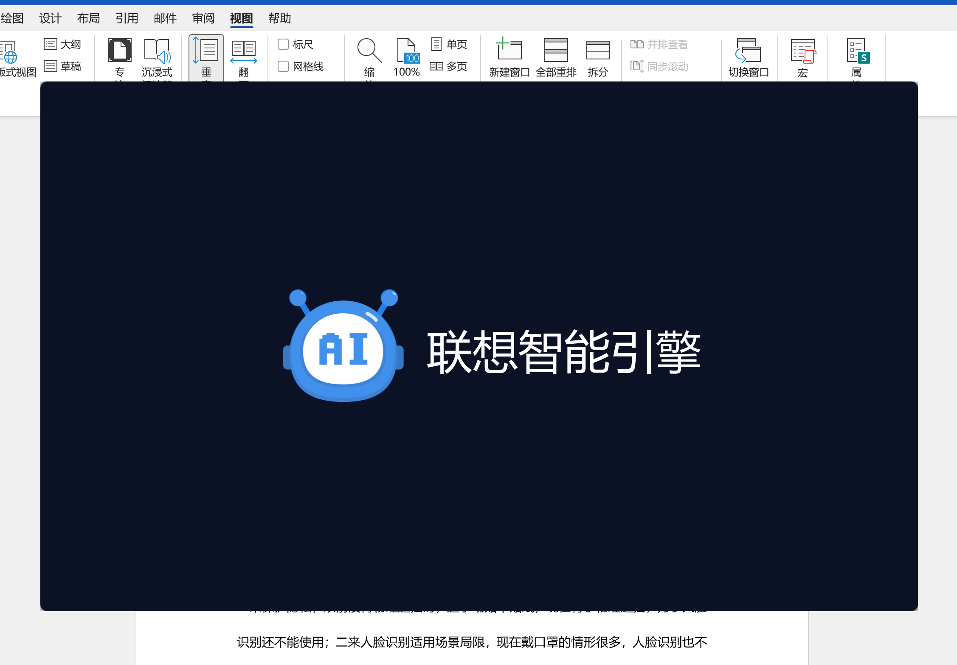
Task: Select side-to-side page flip
Action: [x=243, y=58]
